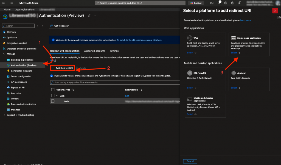Viewport: 281px width, 165px height.
Task: Select Android platform
Action: coord(249,79)
